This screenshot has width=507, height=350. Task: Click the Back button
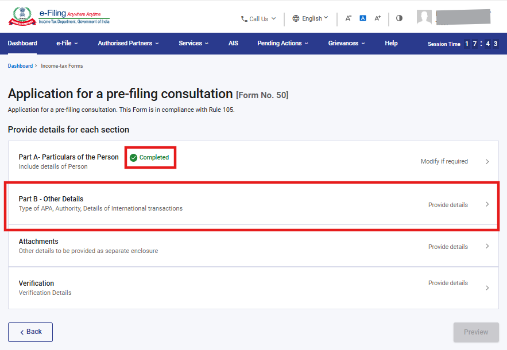pyautogui.click(x=30, y=332)
